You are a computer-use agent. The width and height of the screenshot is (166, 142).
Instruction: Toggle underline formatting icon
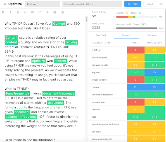(18, 12)
